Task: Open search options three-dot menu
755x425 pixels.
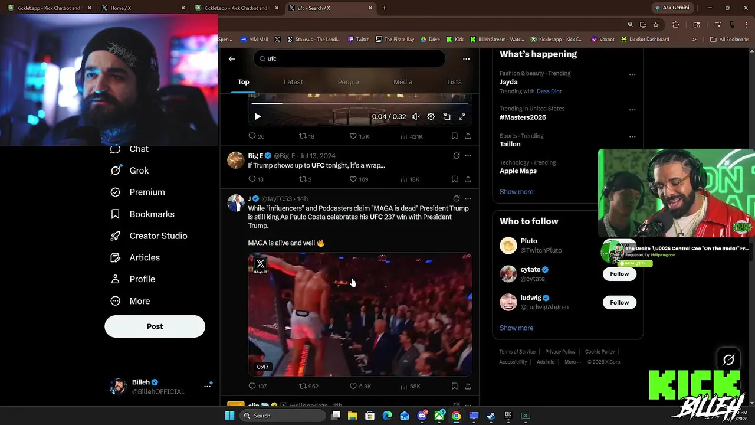Action: (x=466, y=59)
